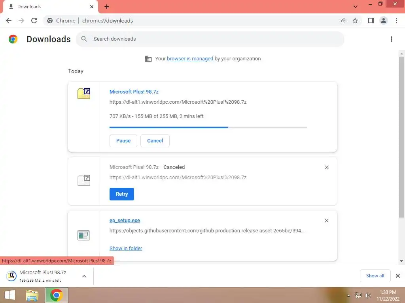The image size is (405, 303).
Task: Open File Explorer from taskbar
Action: 32,295
